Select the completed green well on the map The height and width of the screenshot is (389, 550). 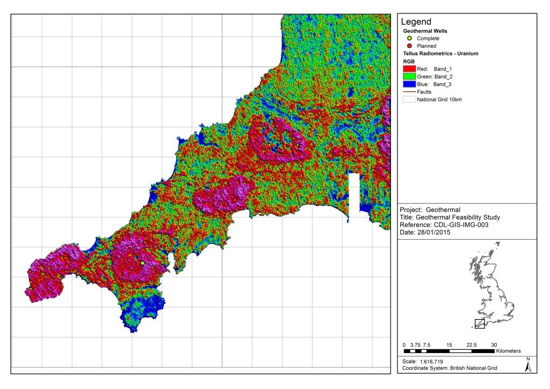click(x=142, y=263)
